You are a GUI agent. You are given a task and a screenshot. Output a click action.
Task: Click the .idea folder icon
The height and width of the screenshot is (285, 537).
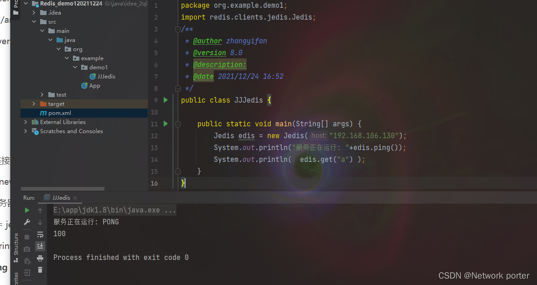(x=43, y=13)
